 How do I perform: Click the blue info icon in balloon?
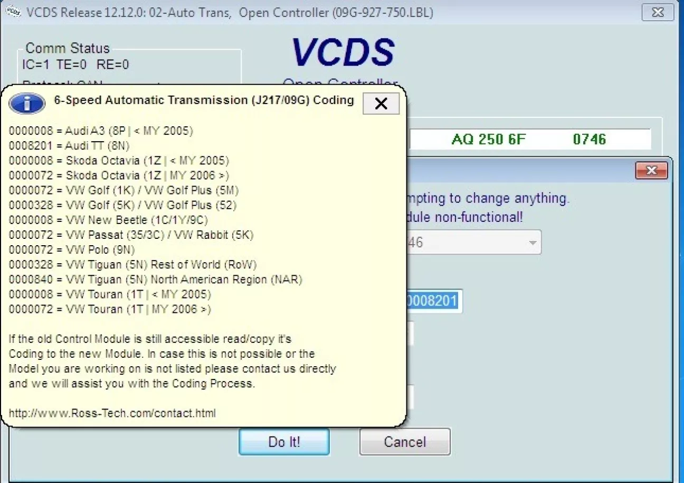click(x=27, y=104)
